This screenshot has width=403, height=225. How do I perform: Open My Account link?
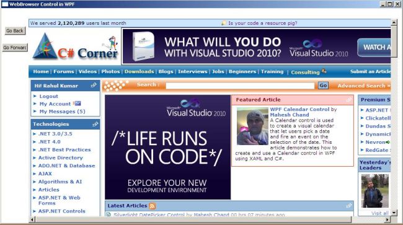[55, 104]
